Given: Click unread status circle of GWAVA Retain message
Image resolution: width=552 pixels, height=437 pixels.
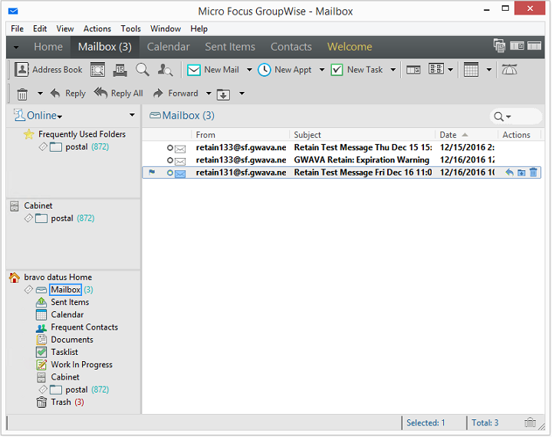Looking at the screenshot, I should 170,160.
